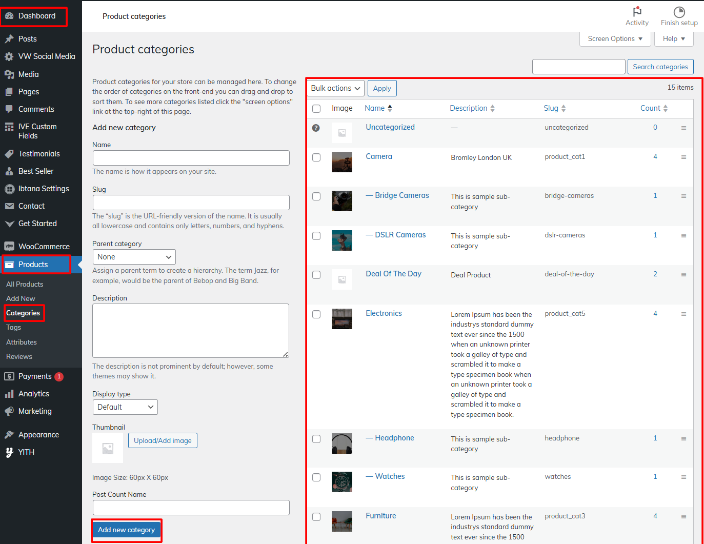Click the Watches category thumbnail image
This screenshot has height=544, width=704.
(341, 482)
